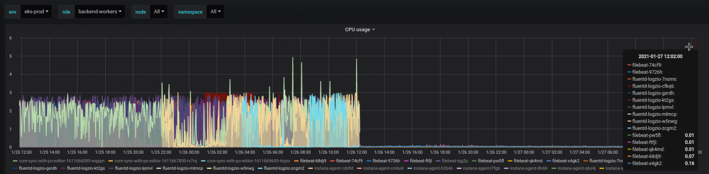709x174 pixels.
Task: Open the CPU usage panel title menu
Action: [360, 30]
